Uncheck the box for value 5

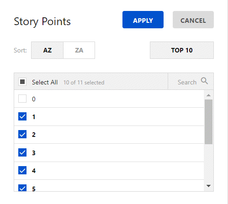(x=22, y=188)
